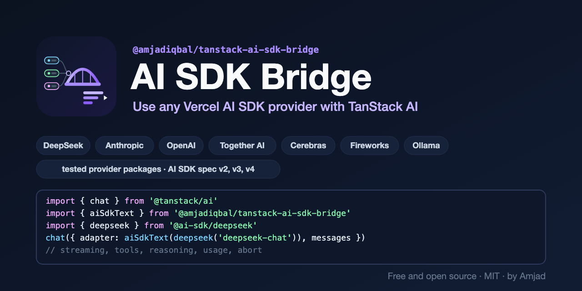Click the import aiSdkText code line
Screen dimensions: 582x291
click(x=198, y=213)
